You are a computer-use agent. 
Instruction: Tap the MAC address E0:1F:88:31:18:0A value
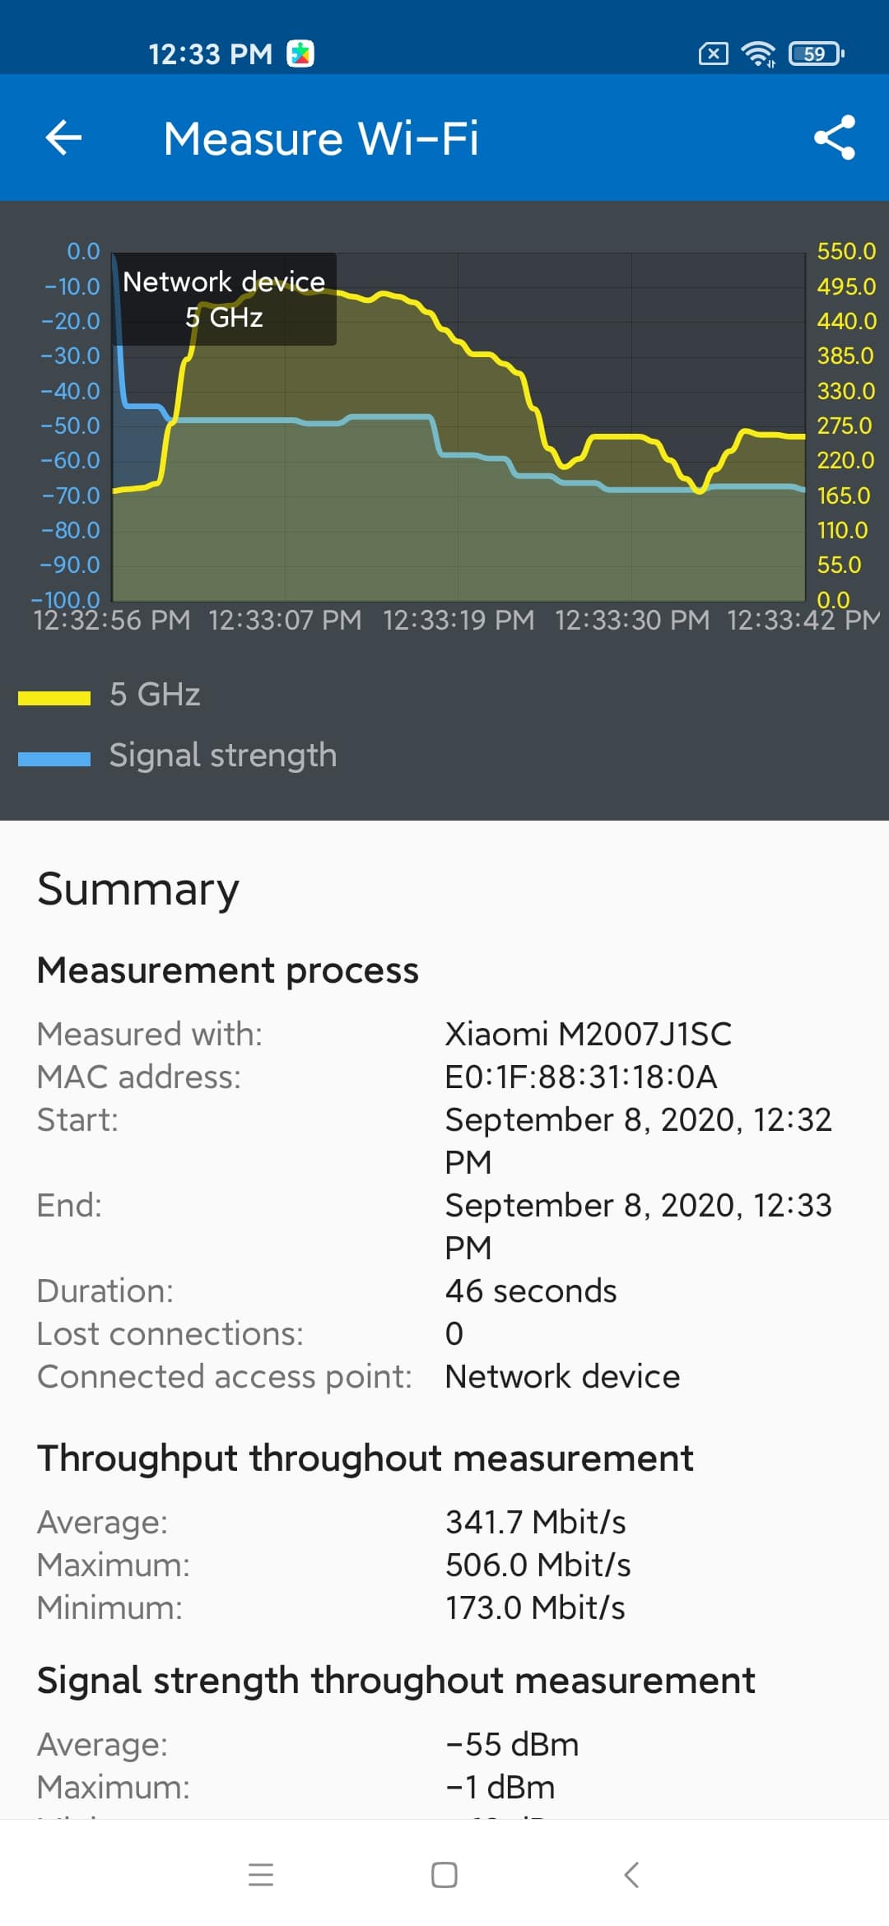(581, 1077)
